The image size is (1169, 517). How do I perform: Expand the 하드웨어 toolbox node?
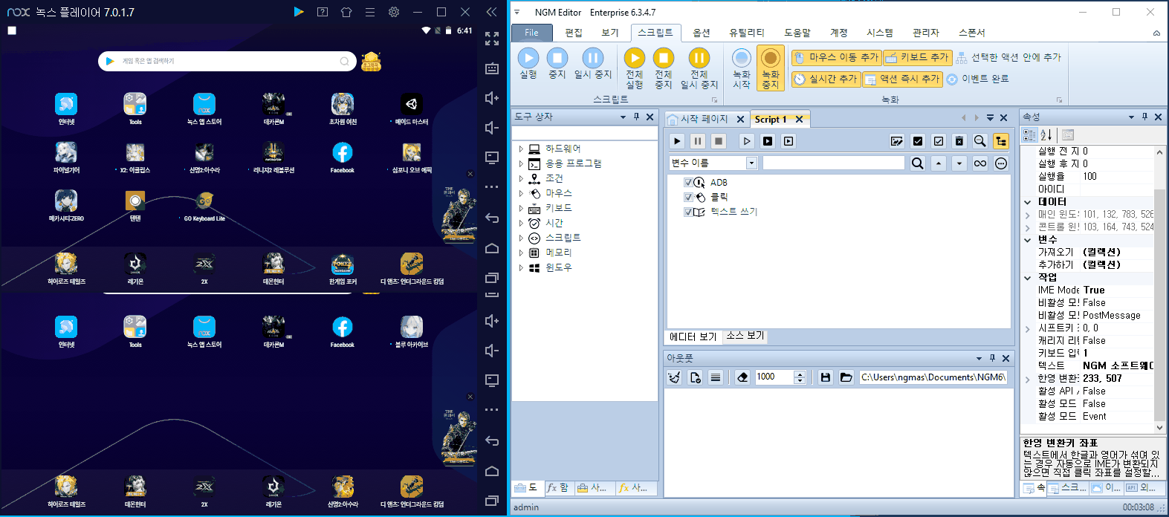pos(521,149)
